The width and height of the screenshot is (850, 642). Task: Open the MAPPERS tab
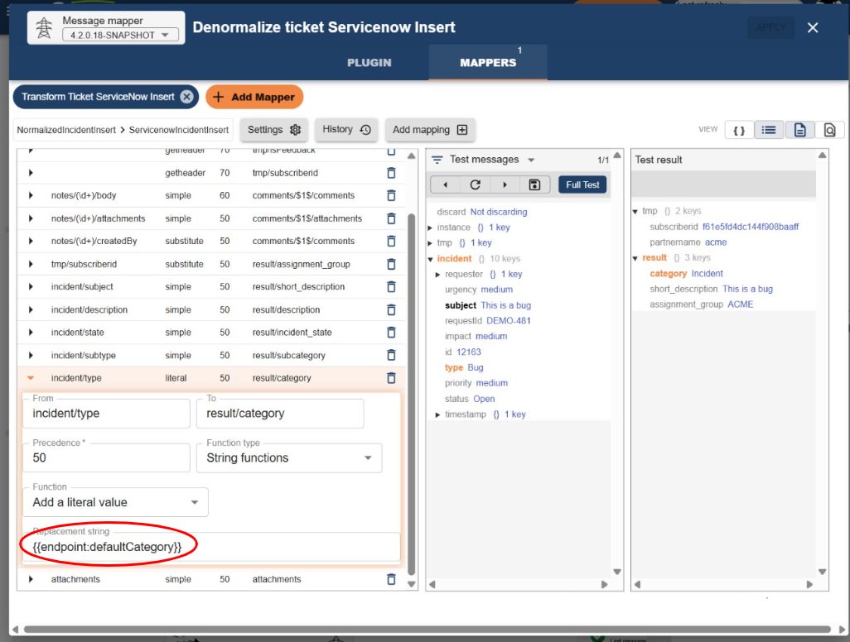tap(487, 62)
